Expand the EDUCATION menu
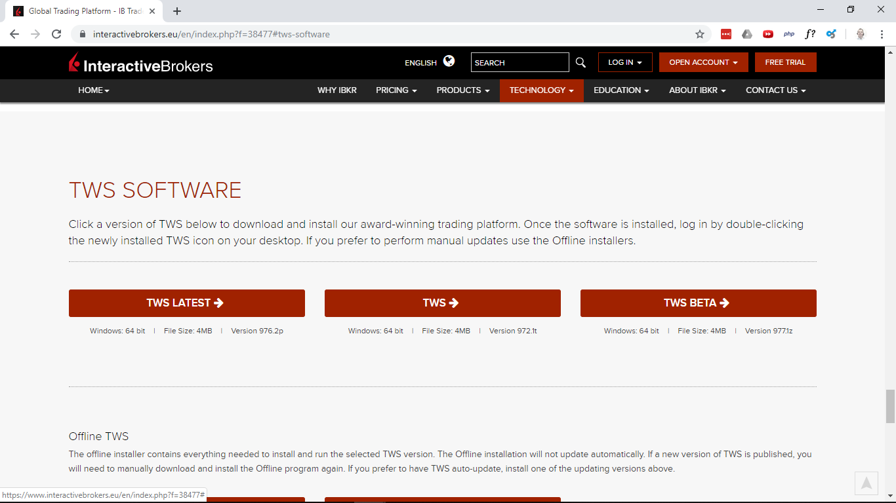This screenshot has height=503, width=896. pos(621,90)
